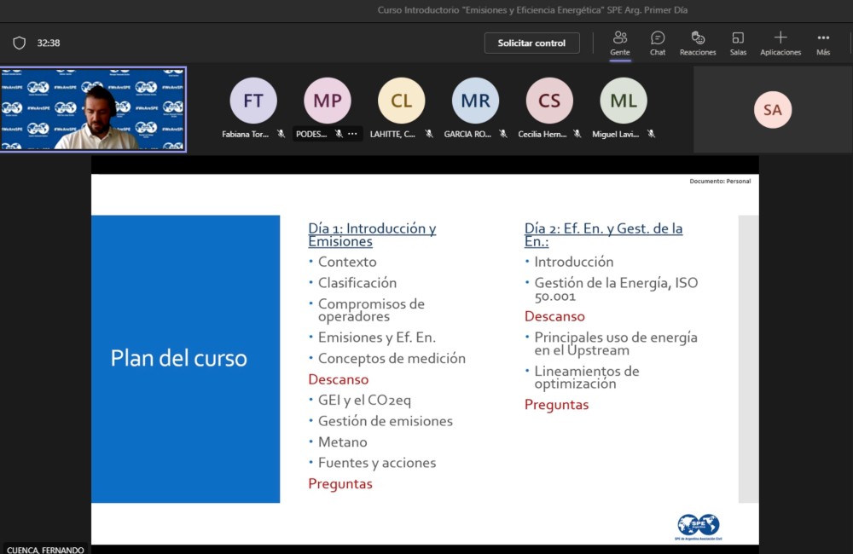Select the CS avatar for Cecilia
Image resolution: width=853 pixels, height=554 pixels.
549,101
